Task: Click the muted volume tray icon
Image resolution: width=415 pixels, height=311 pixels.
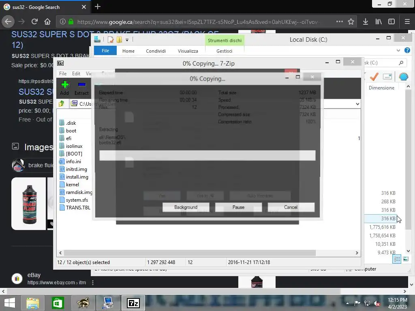Action: click(376, 303)
